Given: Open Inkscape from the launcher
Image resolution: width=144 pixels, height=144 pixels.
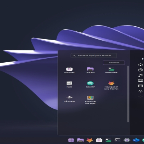Looking at the screenshot, I should point(69,99).
